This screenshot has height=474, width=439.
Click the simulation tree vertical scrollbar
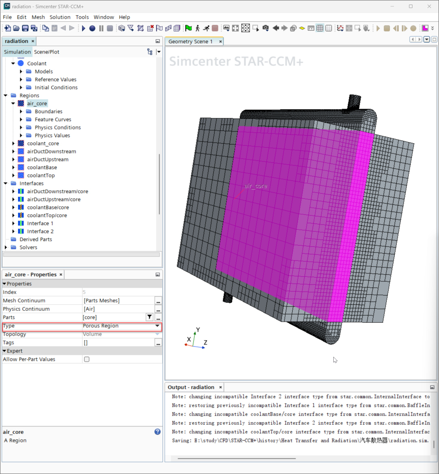159,184
